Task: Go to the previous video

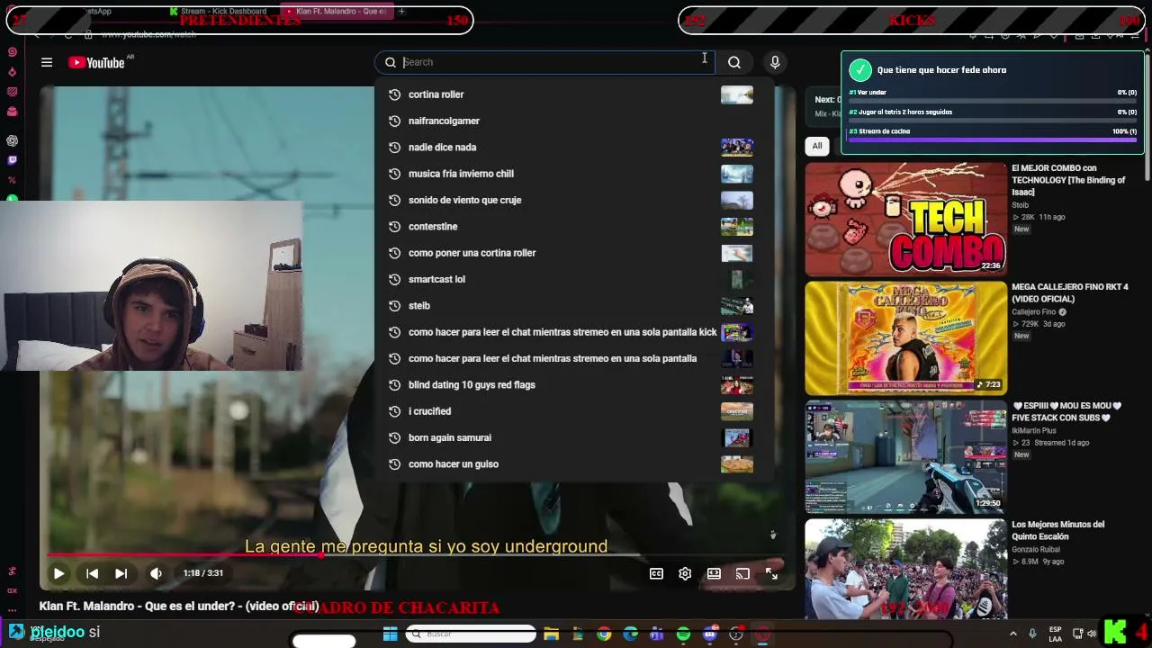Action: pos(92,573)
